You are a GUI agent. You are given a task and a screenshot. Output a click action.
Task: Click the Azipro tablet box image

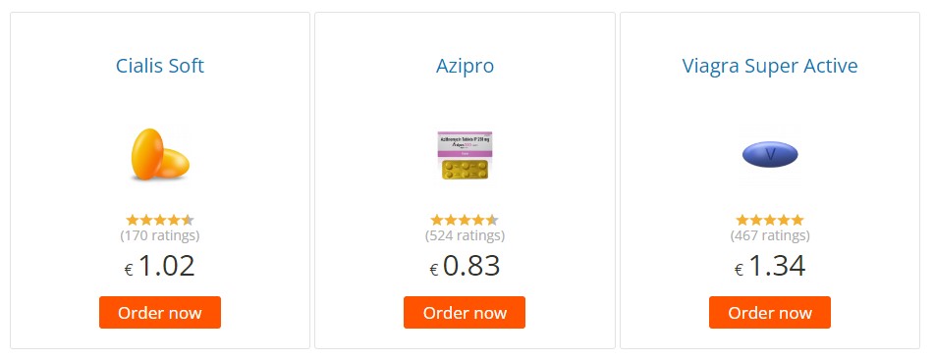click(465, 155)
